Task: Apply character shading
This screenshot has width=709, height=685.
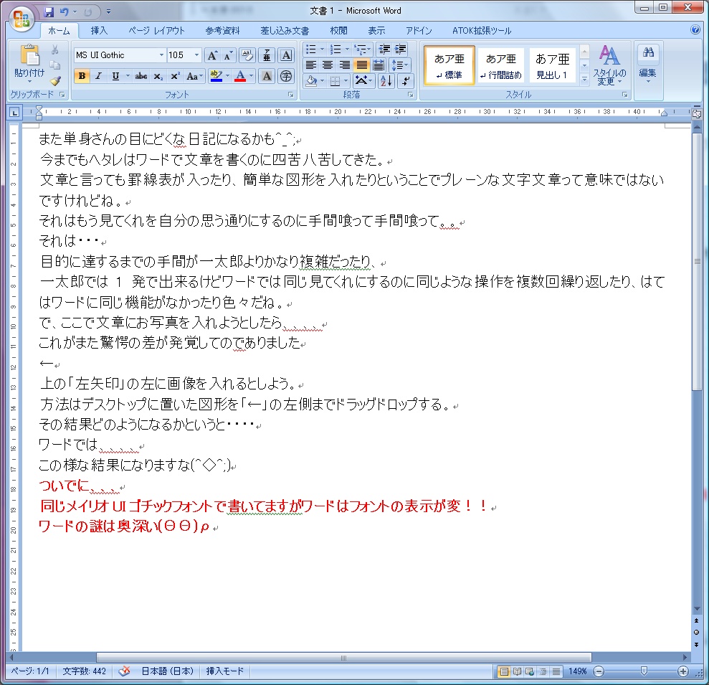Action: [x=267, y=77]
